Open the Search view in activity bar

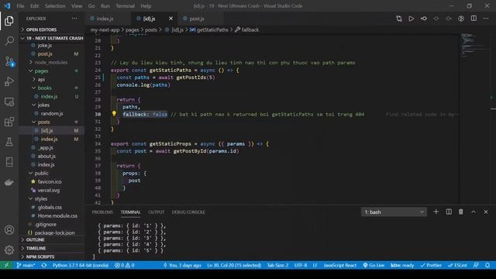(x=9, y=41)
